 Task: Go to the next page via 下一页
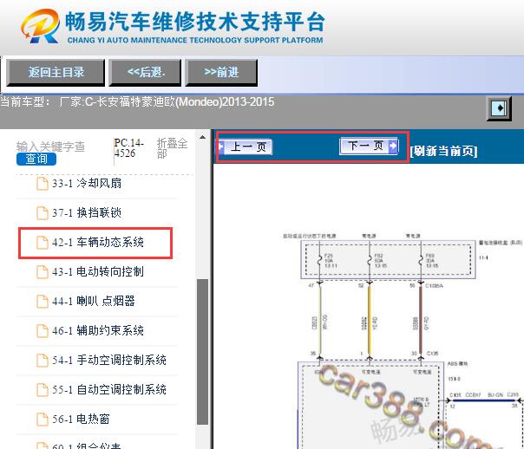369,146
